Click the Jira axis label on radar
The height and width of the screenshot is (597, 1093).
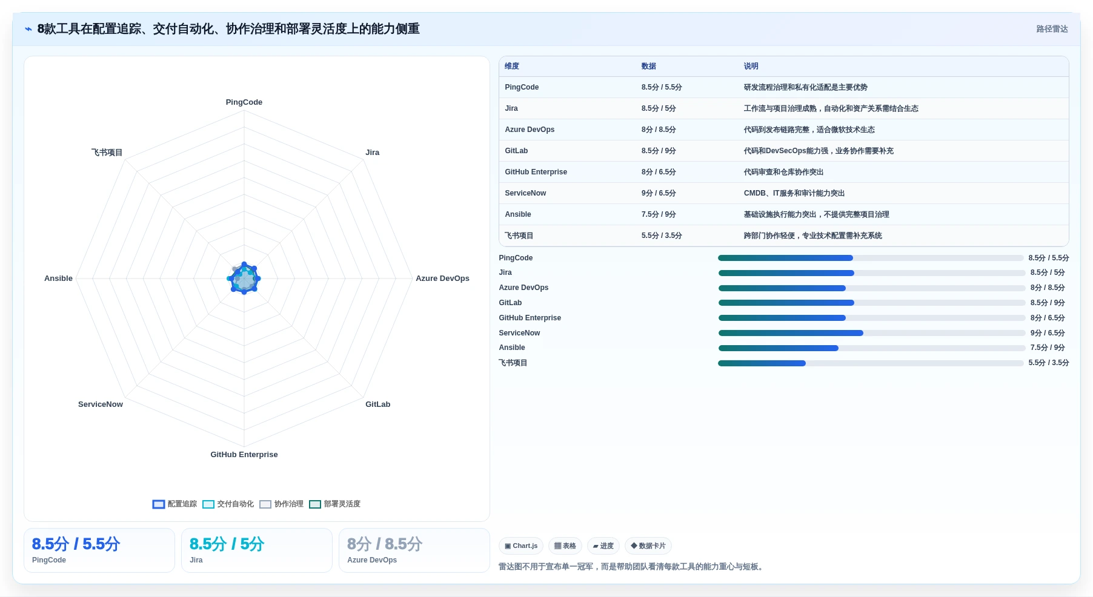[373, 153]
